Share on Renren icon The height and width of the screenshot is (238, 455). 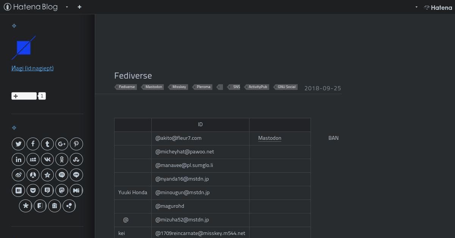33,175
